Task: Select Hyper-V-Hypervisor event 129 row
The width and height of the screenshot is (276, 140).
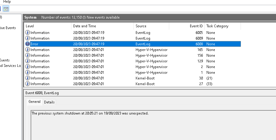Action: click(x=132, y=61)
